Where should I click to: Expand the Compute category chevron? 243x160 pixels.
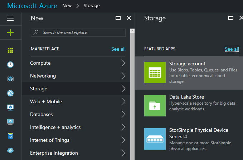[123, 63]
